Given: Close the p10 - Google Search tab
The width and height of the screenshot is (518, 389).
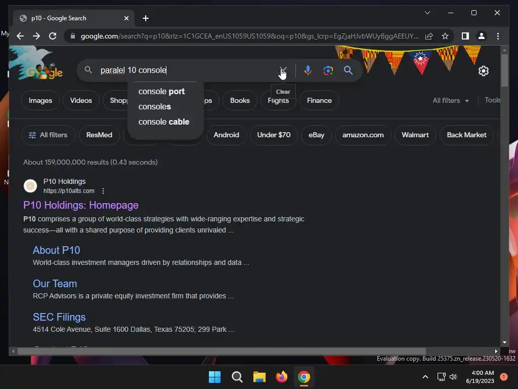Looking at the screenshot, I should pos(126,18).
